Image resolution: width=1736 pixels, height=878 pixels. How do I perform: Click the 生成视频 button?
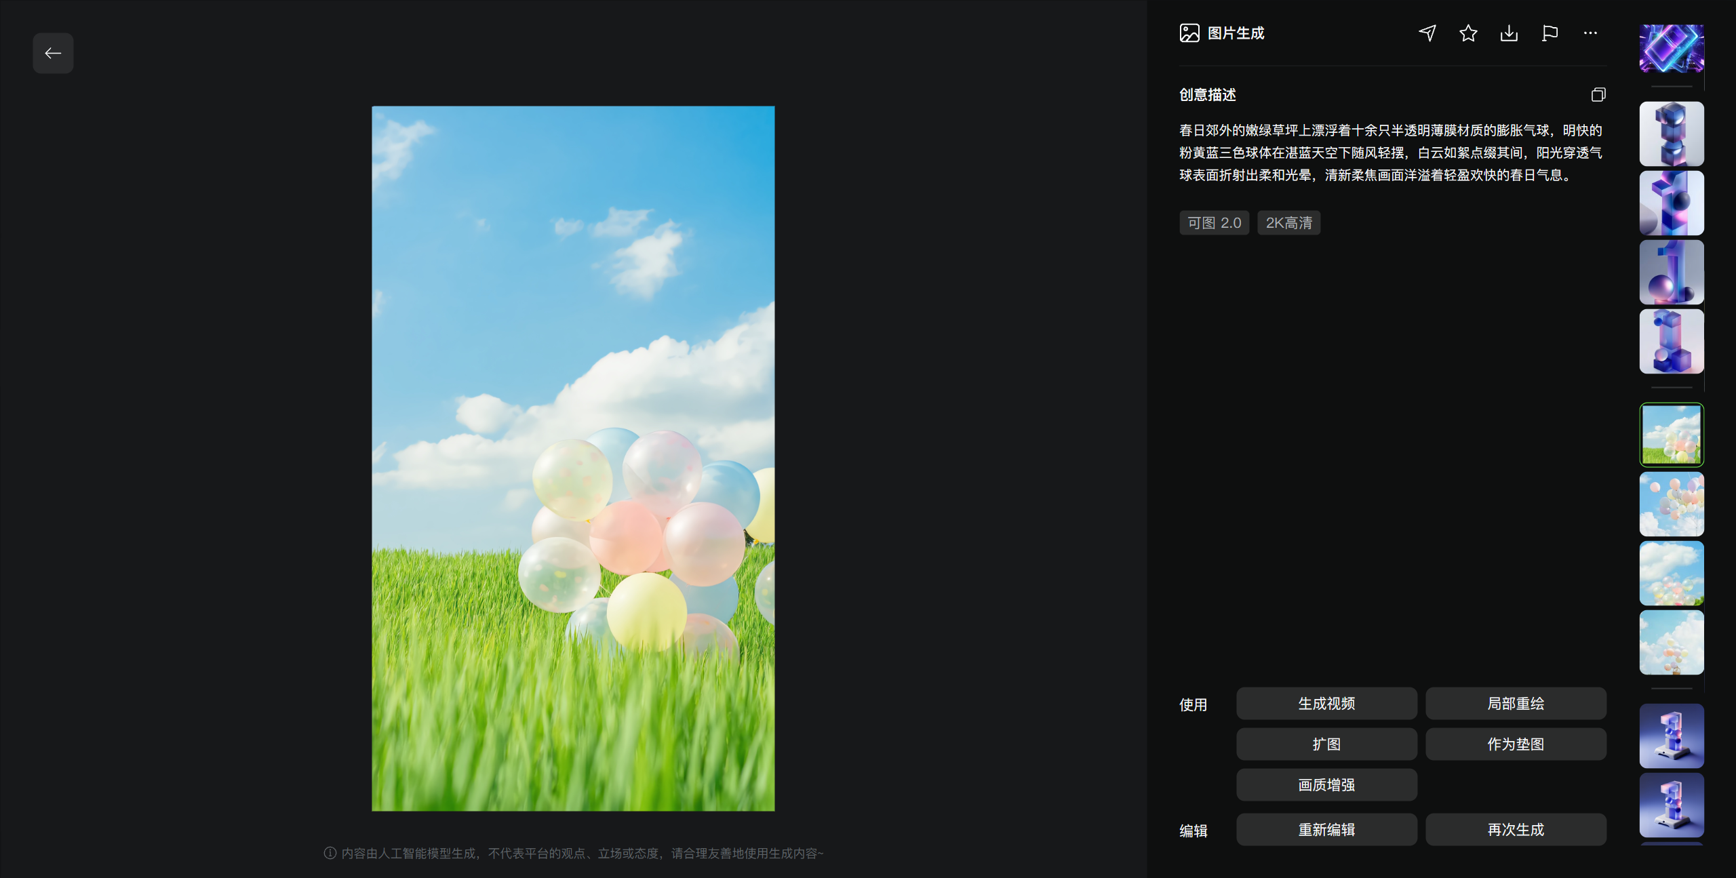[x=1326, y=704]
